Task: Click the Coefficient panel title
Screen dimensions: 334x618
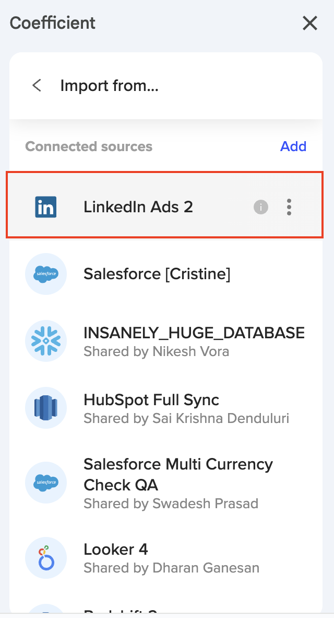Action: click(53, 23)
